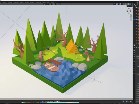Open the Shading workspace tab
This screenshot has width=139, height=104.
[22, 2]
